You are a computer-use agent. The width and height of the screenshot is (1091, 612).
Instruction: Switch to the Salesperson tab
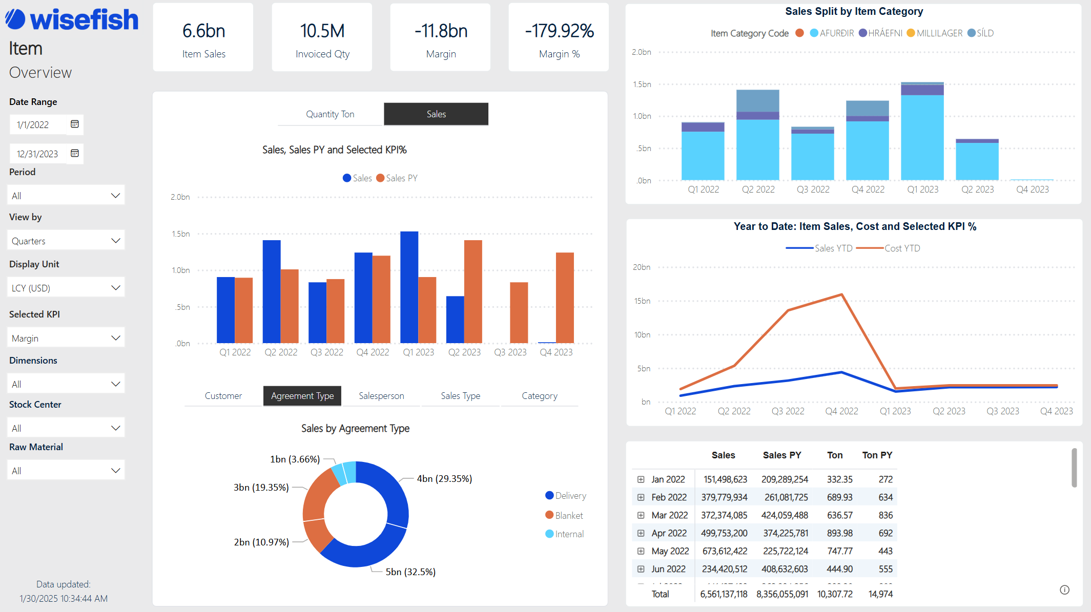tap(381, 396)
